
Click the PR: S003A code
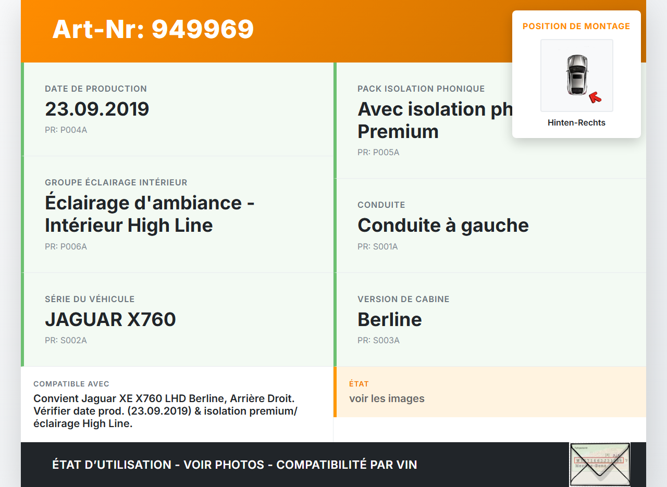[x=378, y=341]
